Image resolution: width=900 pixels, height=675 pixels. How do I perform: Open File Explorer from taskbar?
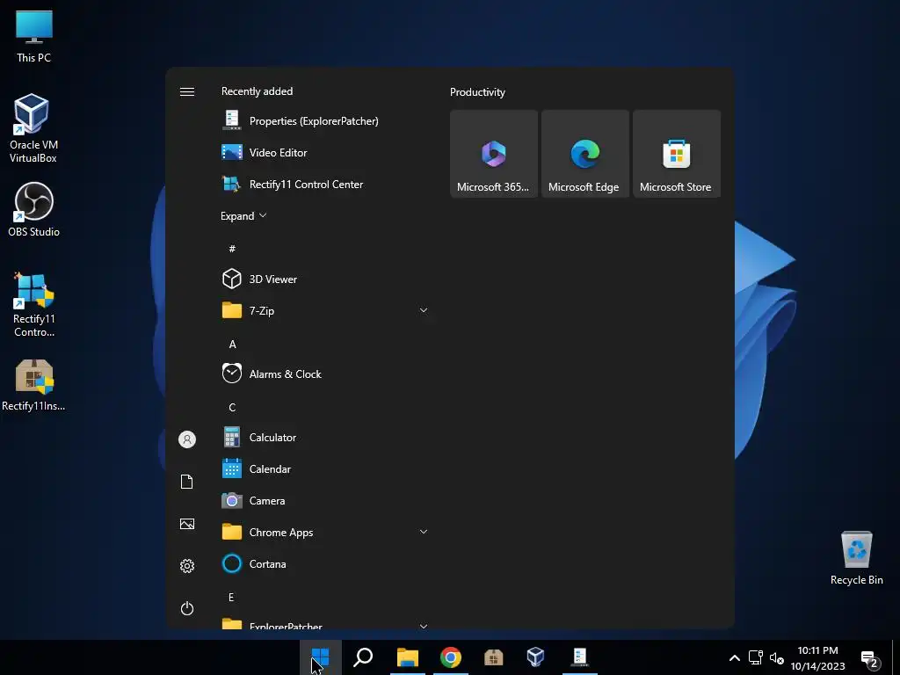pyautogui.click(x=408, y=657)
